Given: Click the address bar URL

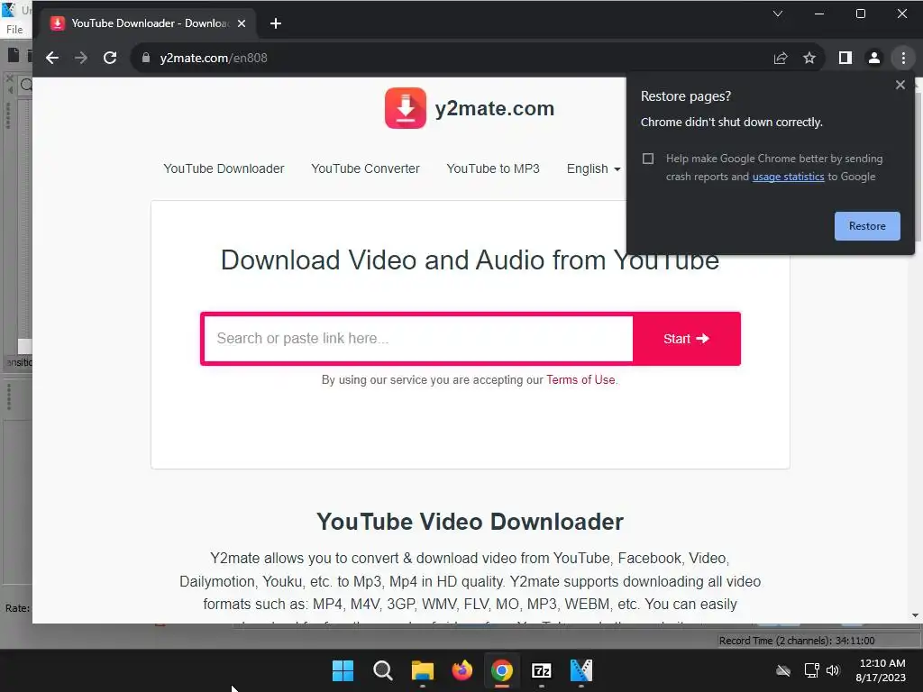Looking at the screenshot, I should 213,58.
